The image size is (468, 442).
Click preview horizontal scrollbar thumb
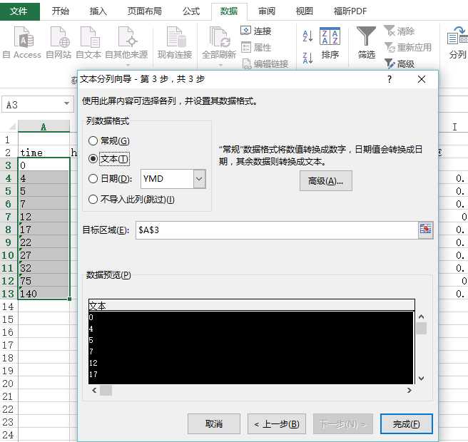click(106, 390)
